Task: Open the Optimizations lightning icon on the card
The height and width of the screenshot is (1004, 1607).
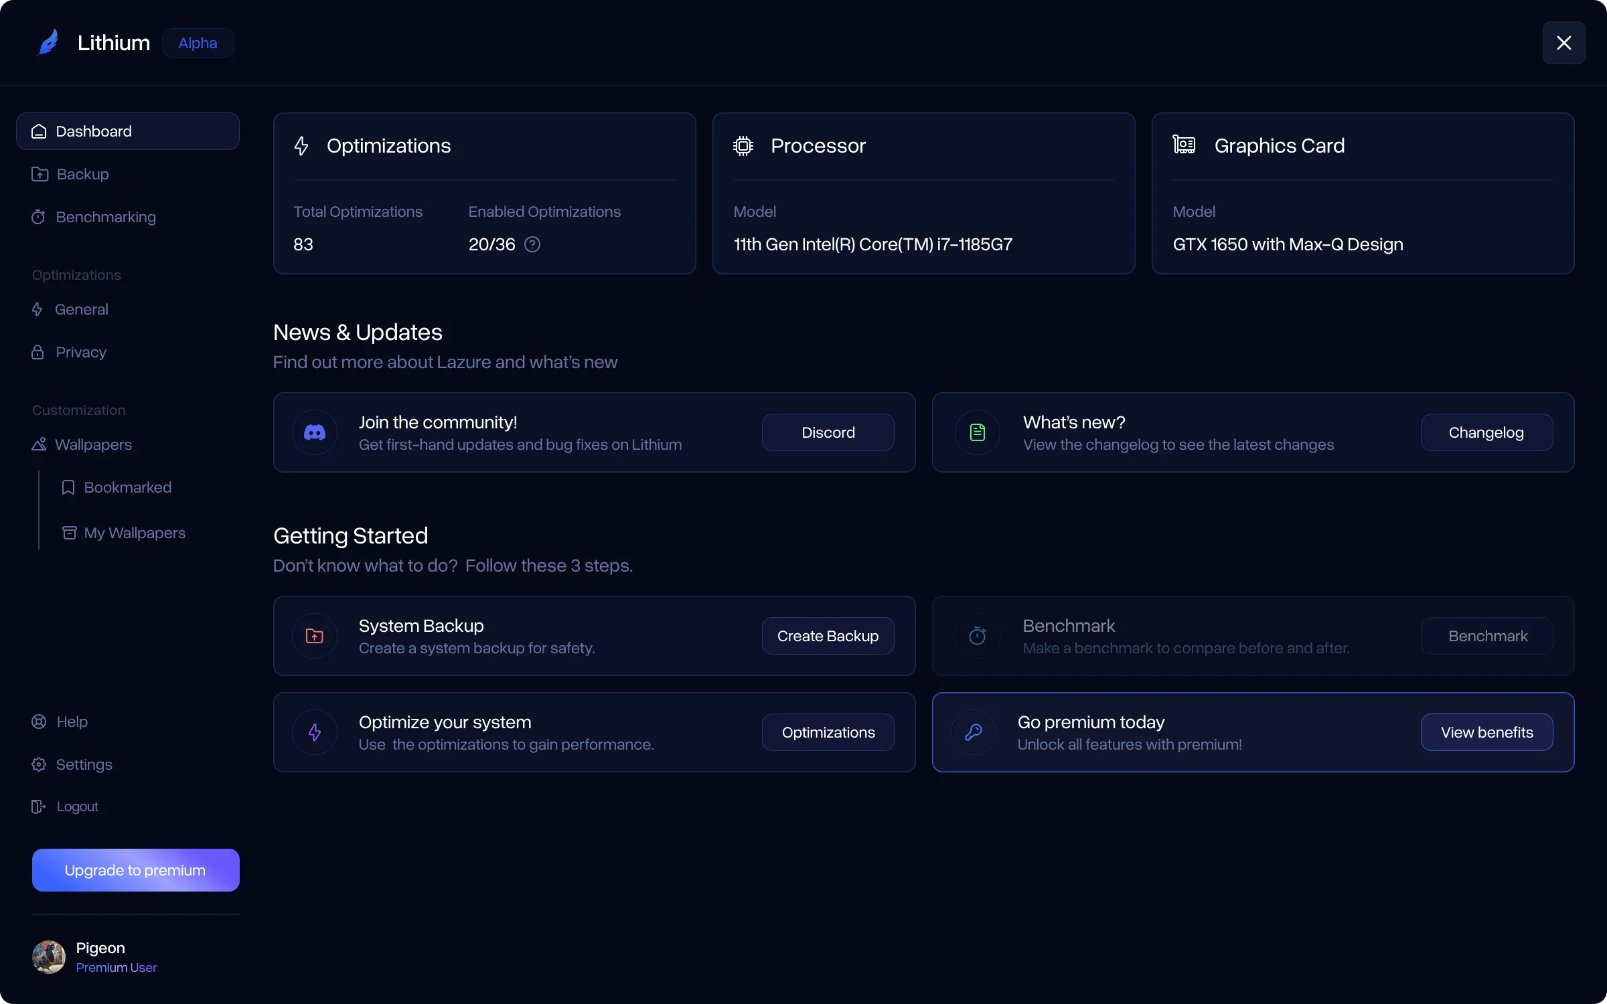Action: tap(301, 146)
